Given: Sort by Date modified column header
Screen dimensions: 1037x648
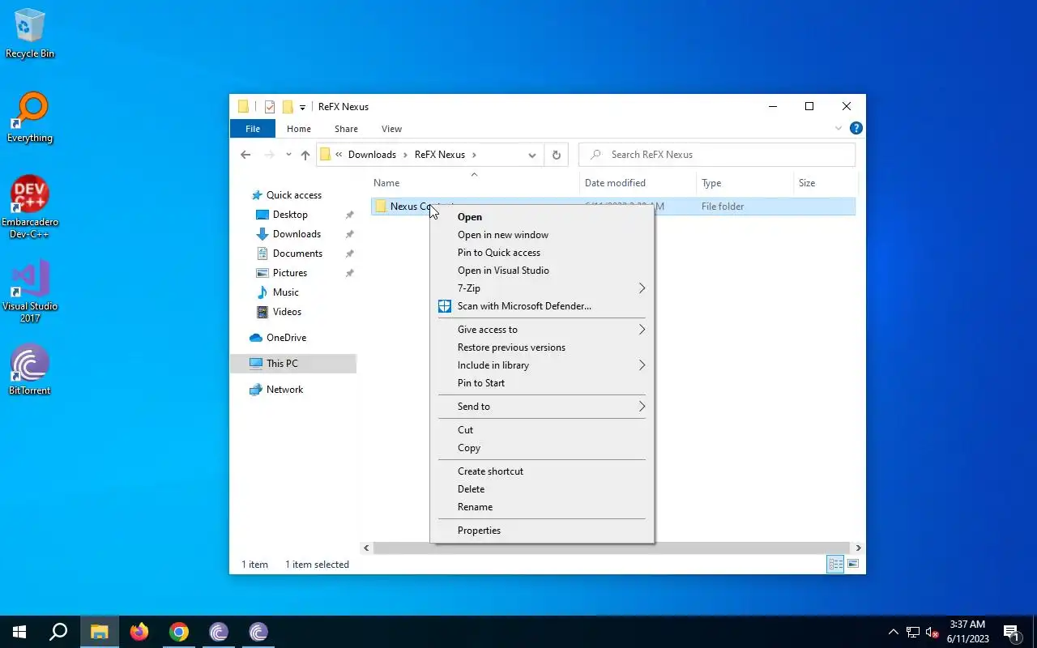Looking at the screenshot, I should click(638, 183).
